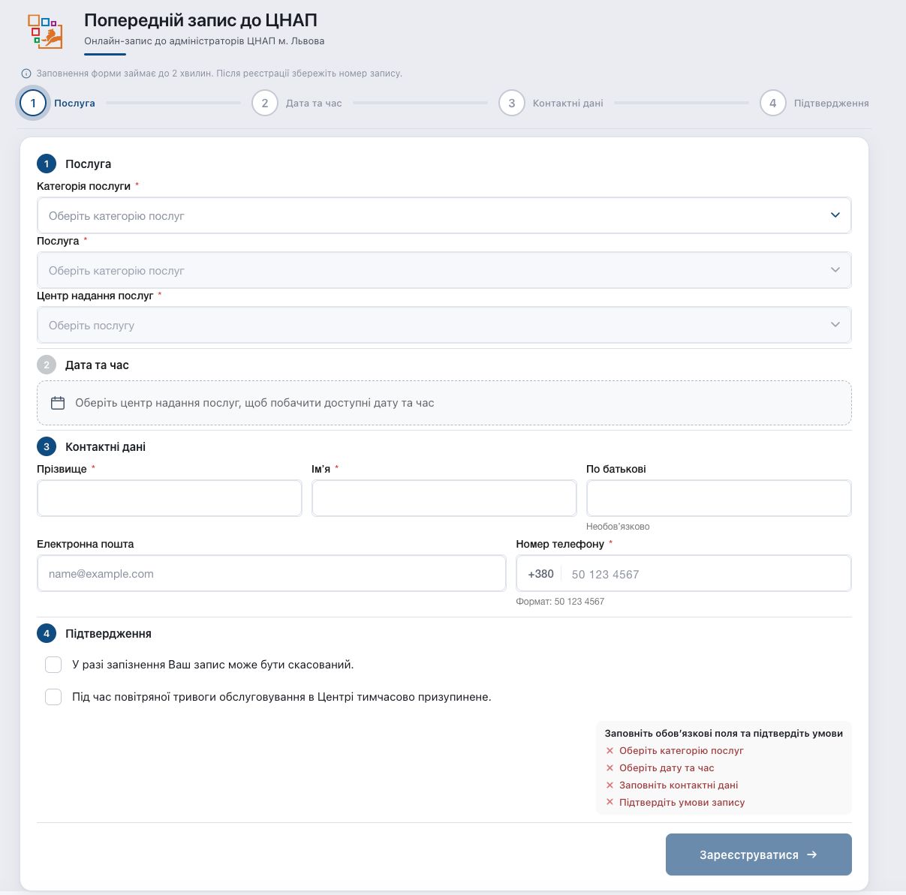Image resolution: width=906 pixels, height=895 pixels.
Task: Open the Центр надання послуг dropdown
Action: pos(444,325)
